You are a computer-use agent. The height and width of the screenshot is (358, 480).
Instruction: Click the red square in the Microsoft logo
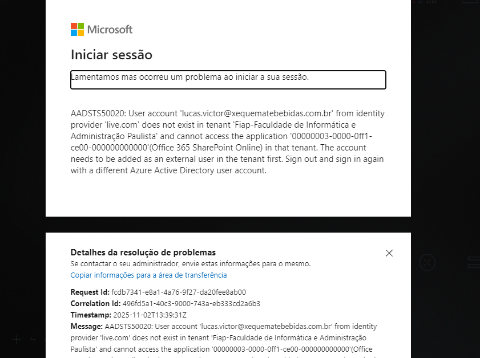click(74, 25)
